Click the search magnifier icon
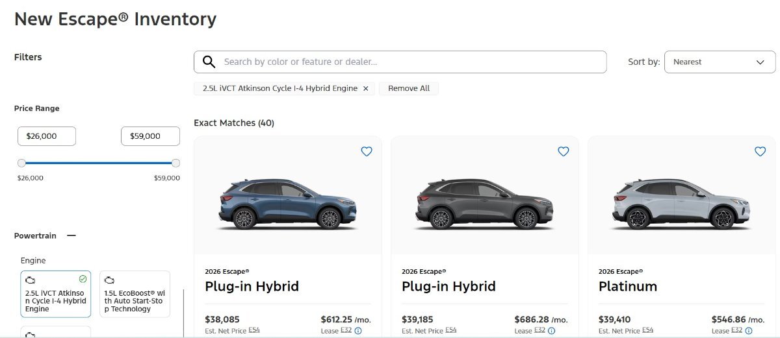780x338 pixels. tap(209, 62)
